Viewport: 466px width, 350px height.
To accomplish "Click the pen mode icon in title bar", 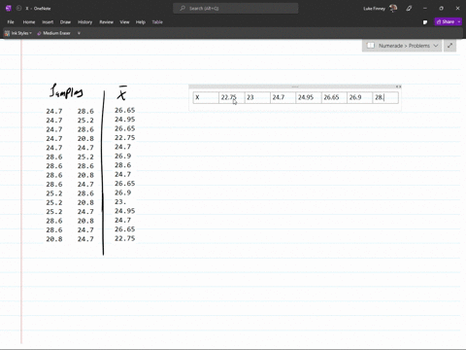I will click(x=409, y=9).
